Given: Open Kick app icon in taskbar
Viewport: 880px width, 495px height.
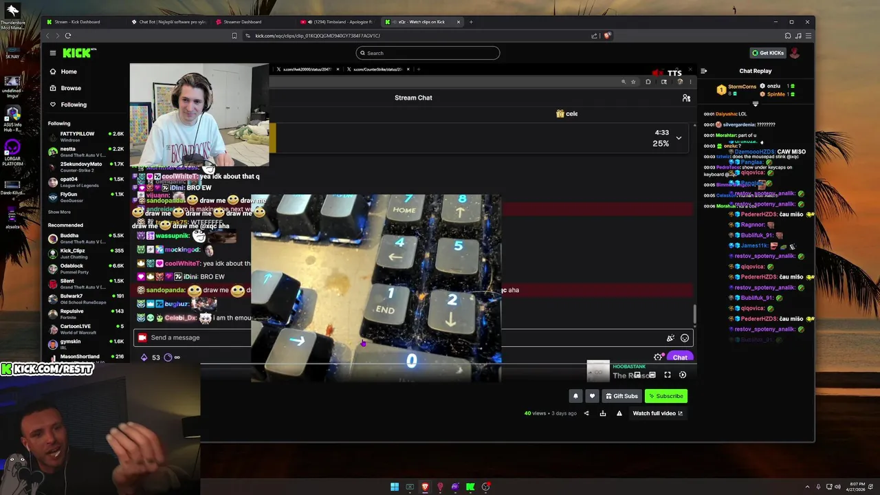Looking at the screenshot, I should click(x=470, y=487).
